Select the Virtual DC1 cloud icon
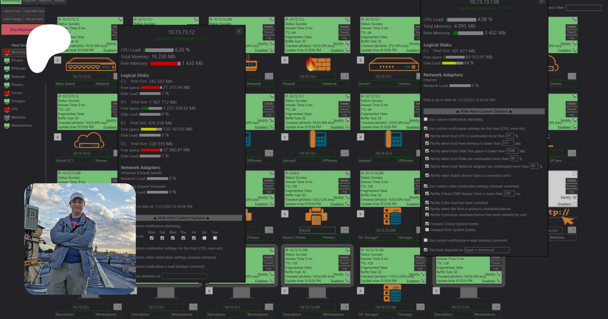Viewport: 608px width, 319px height. pos(89,140)
